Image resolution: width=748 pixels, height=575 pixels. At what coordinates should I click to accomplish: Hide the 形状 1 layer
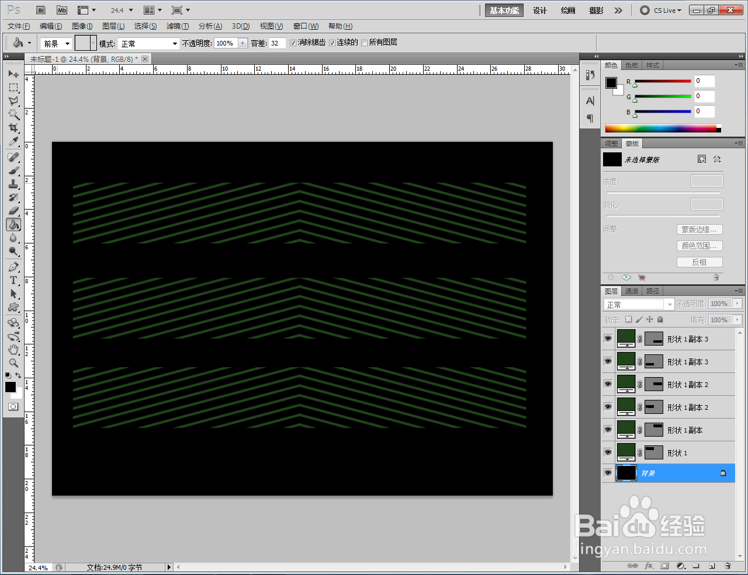(608, 452)
